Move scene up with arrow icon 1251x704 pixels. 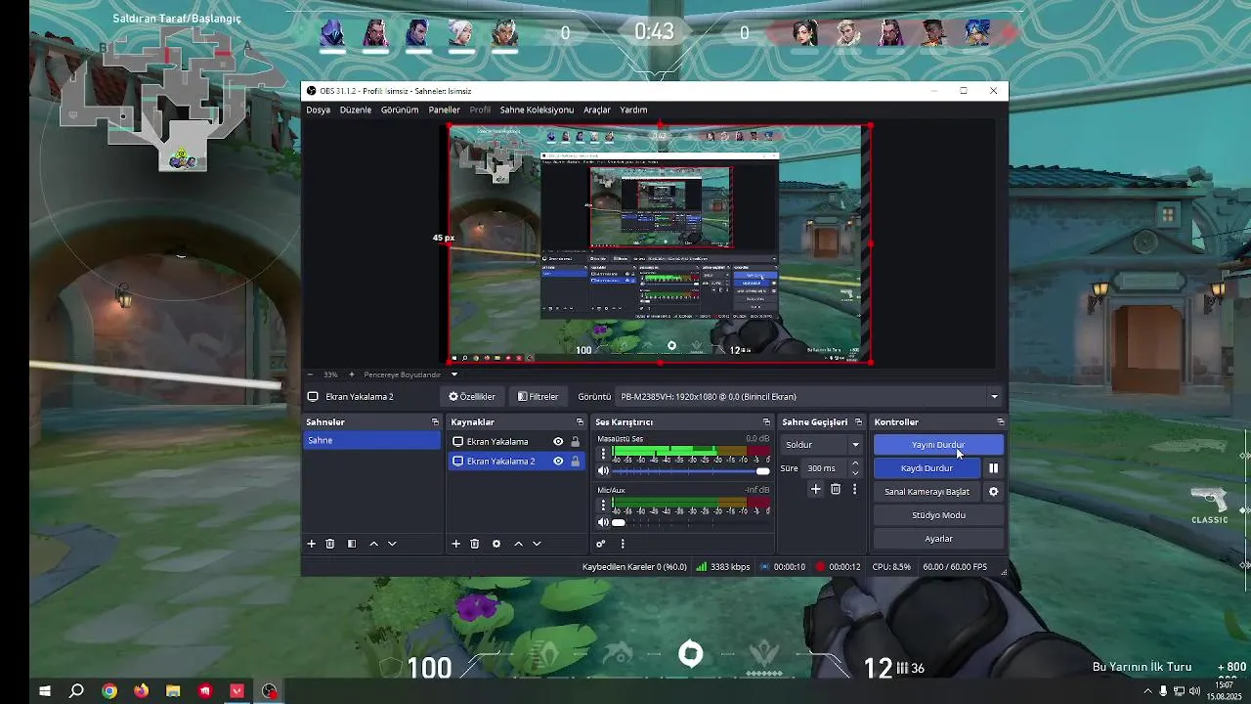pyautogui.click(x=373, y=544)
